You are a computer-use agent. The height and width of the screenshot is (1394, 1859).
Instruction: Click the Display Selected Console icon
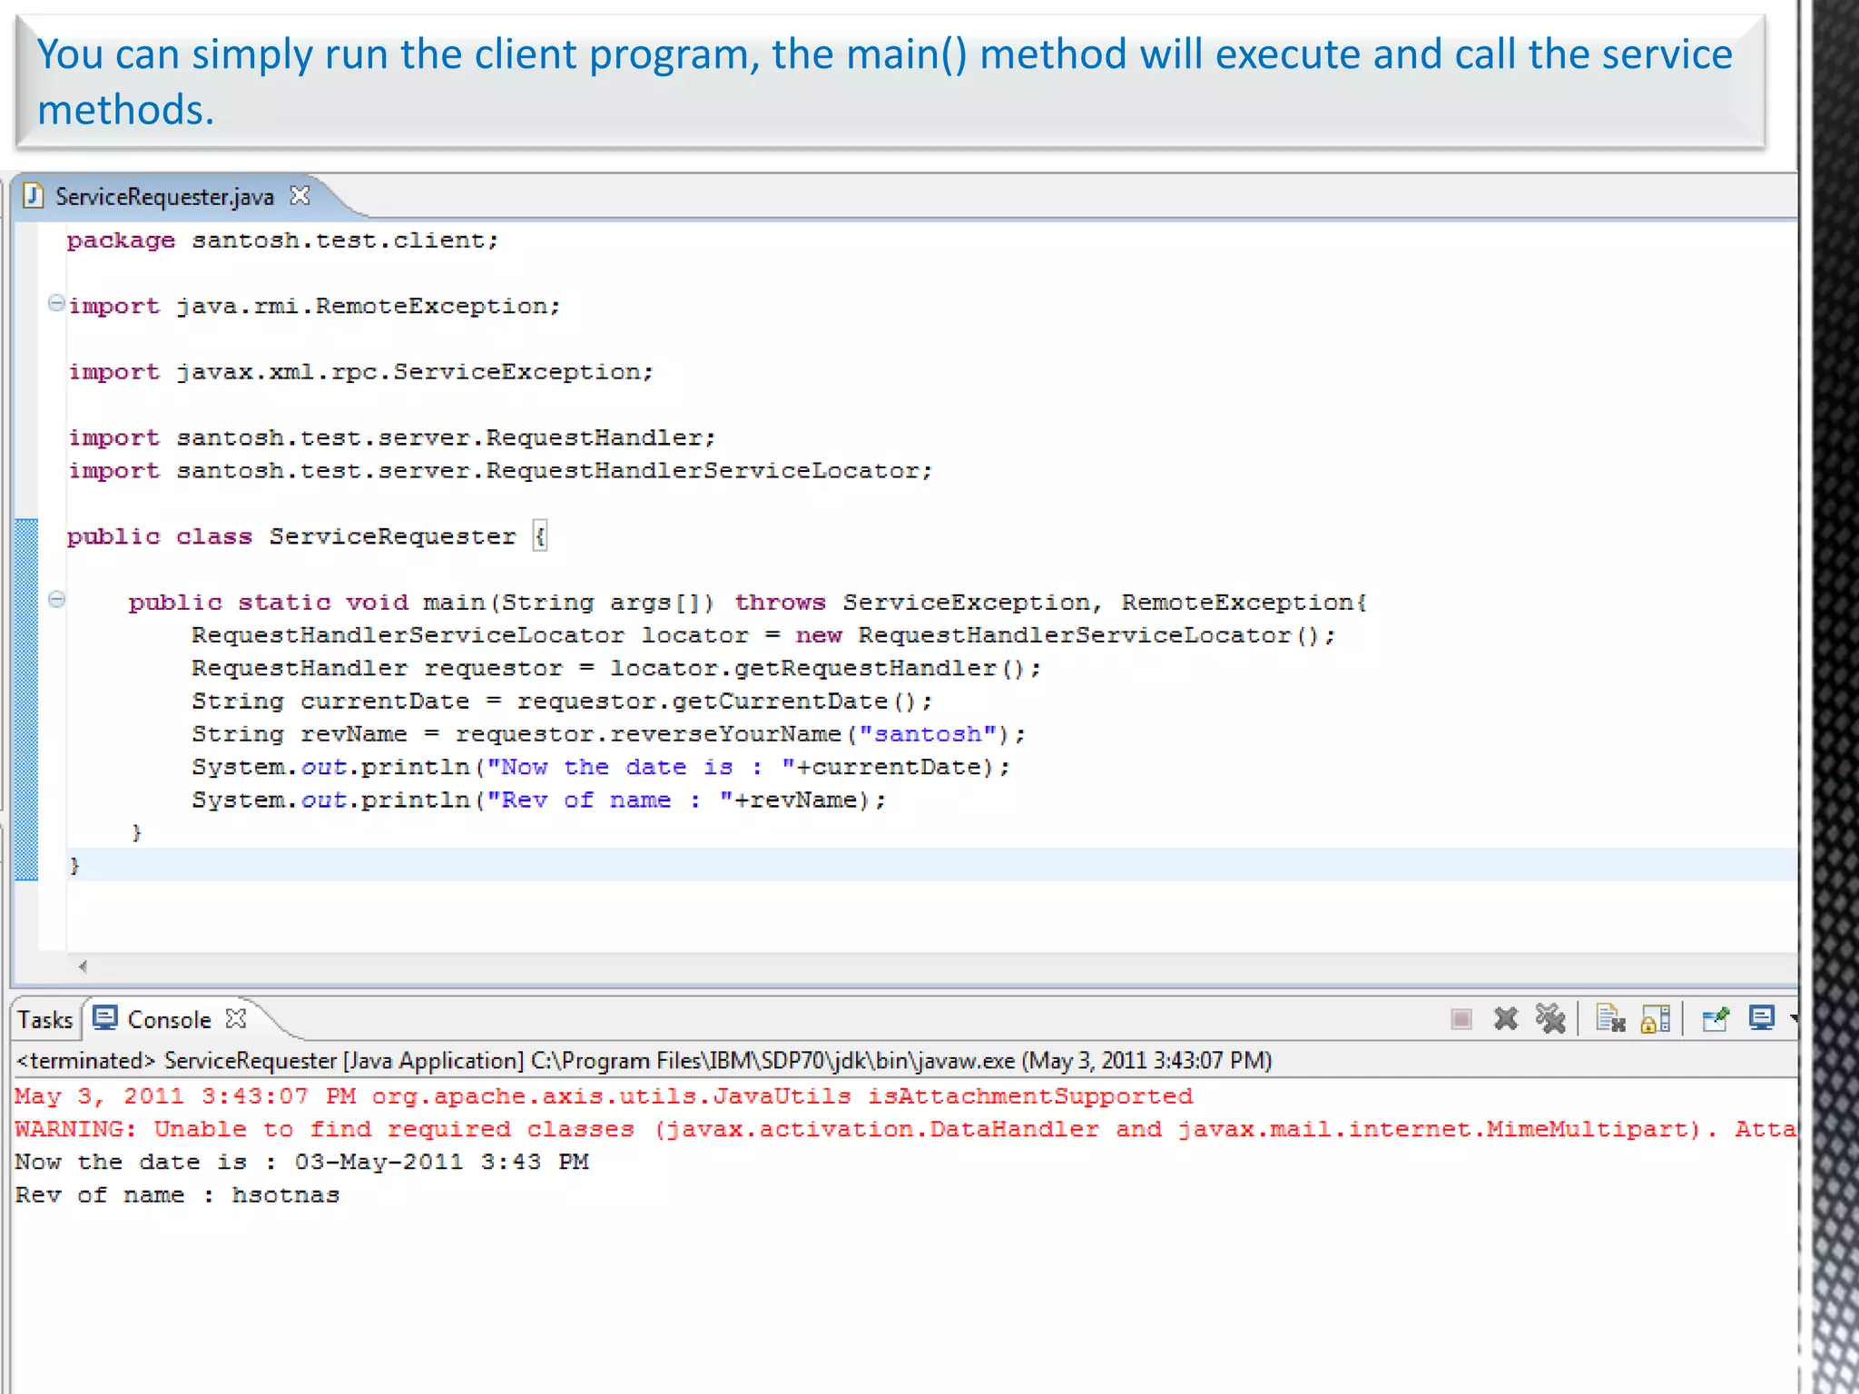click(x=1762, y=1018)
